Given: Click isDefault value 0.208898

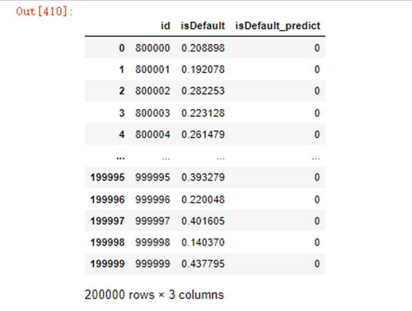Looking at the screenshot, I should [x=203, y=48].
